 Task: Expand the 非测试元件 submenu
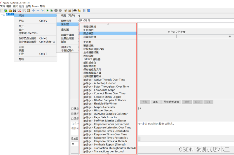(x=68, y=50)
